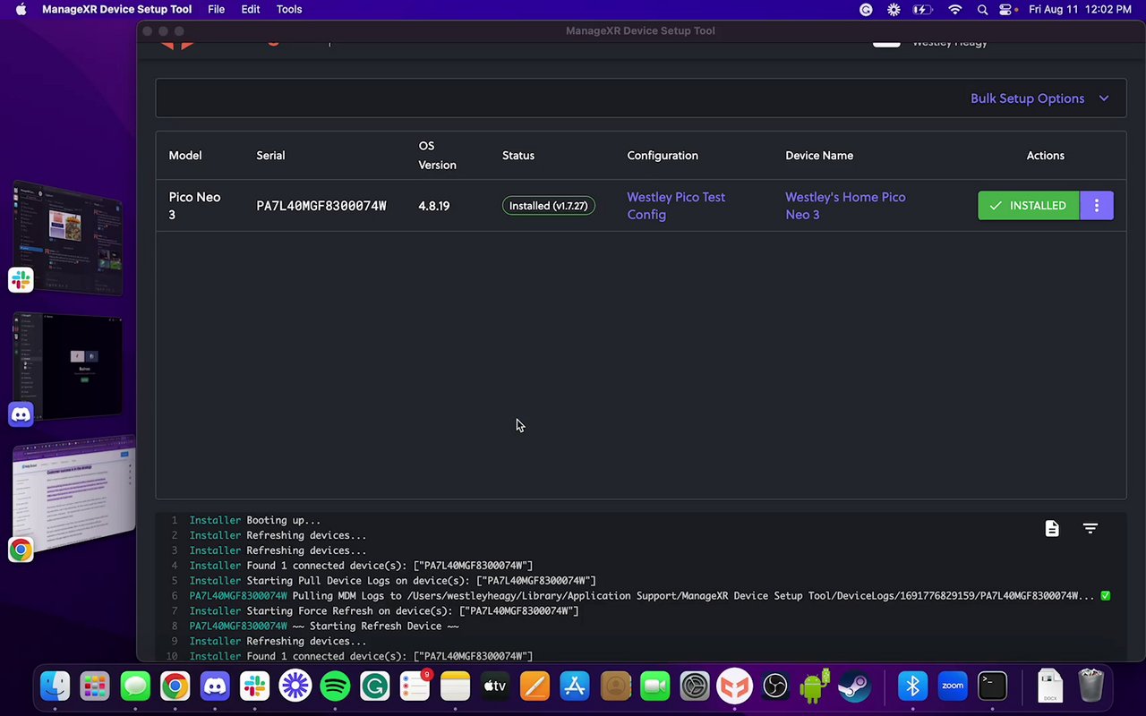The height and width of the screenshot is (716, 1146).
Task: Open the App Store from the dock
Action: (575, 686)
